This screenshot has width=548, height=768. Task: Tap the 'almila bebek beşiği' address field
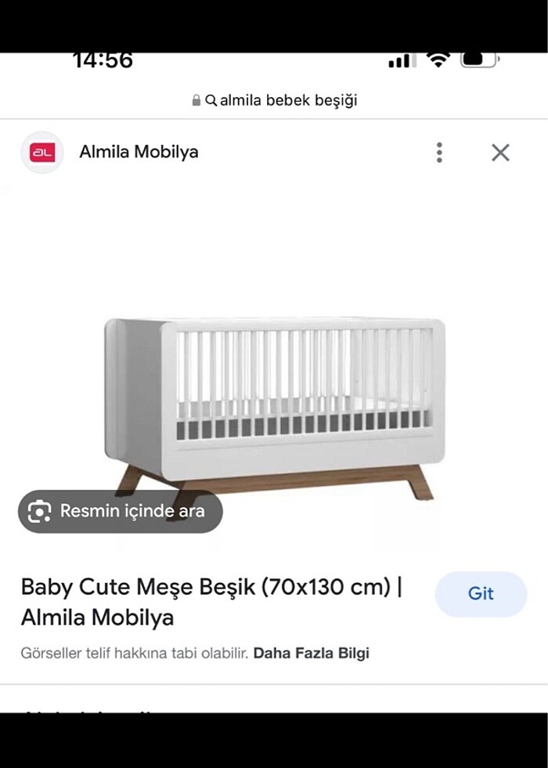[x=274, y=100]
